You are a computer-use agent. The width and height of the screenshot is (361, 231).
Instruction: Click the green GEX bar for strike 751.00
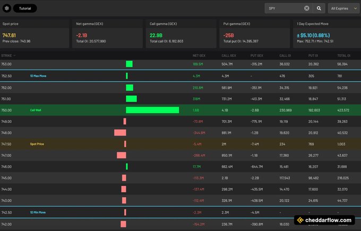coord(131,99)
